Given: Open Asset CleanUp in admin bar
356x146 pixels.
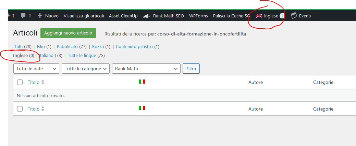Looking at the screenshot, I should 123,16.
